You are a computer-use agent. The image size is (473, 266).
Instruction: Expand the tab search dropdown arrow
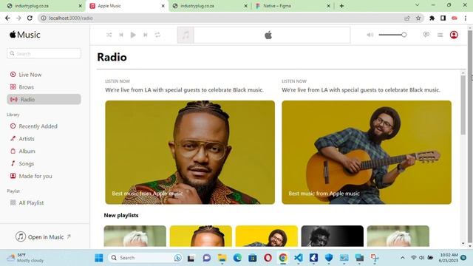tap(417, 5)
